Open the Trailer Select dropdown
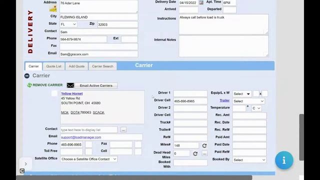This screenshot has height=180, width=320. [x=248, y=101]
